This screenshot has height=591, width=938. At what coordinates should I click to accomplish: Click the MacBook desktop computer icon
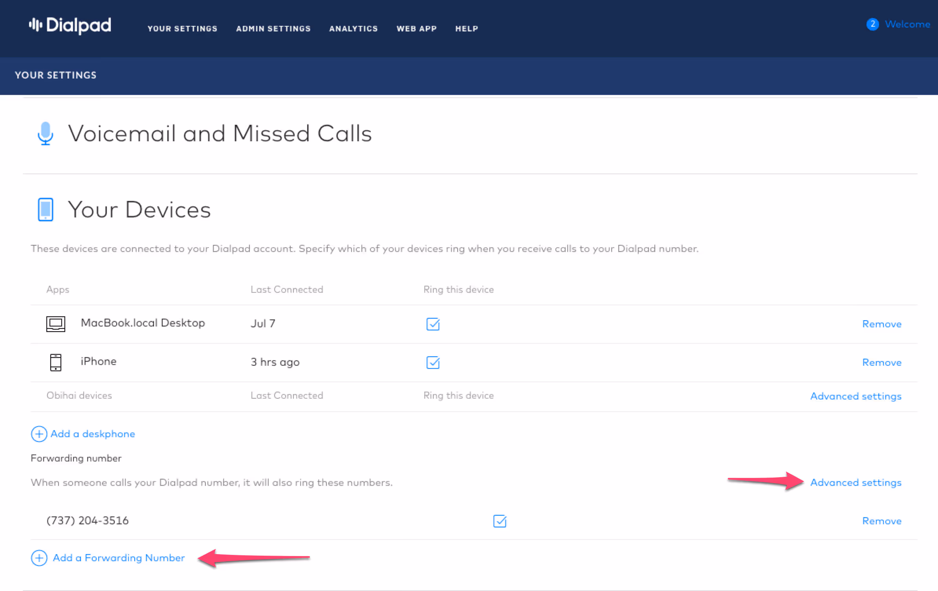(56, 324)
